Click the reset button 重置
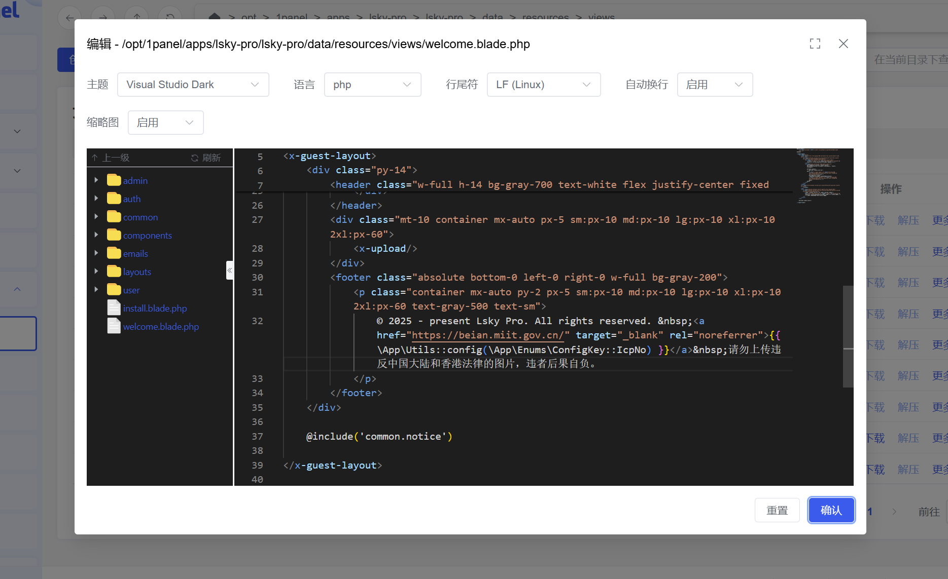The image size is (948, 579). click(777, 510)
